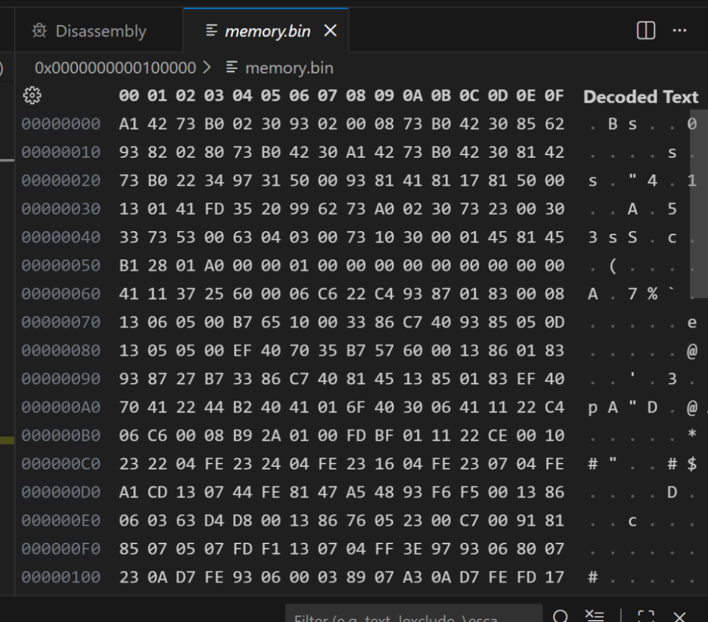Select address row 00000080
708x622 pixels.
click(61, 350)
